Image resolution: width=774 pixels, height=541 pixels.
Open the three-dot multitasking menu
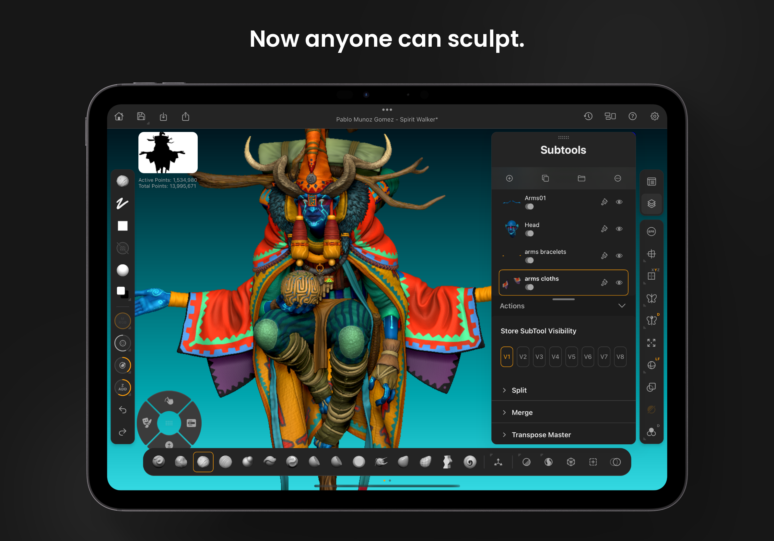387,110
